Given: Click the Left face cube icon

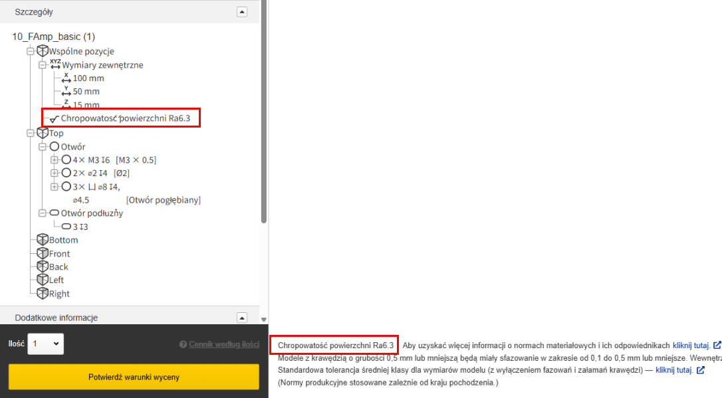Looking at the screenshot, I should [43, 280].
